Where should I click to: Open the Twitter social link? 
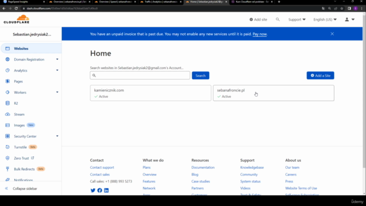93,191
